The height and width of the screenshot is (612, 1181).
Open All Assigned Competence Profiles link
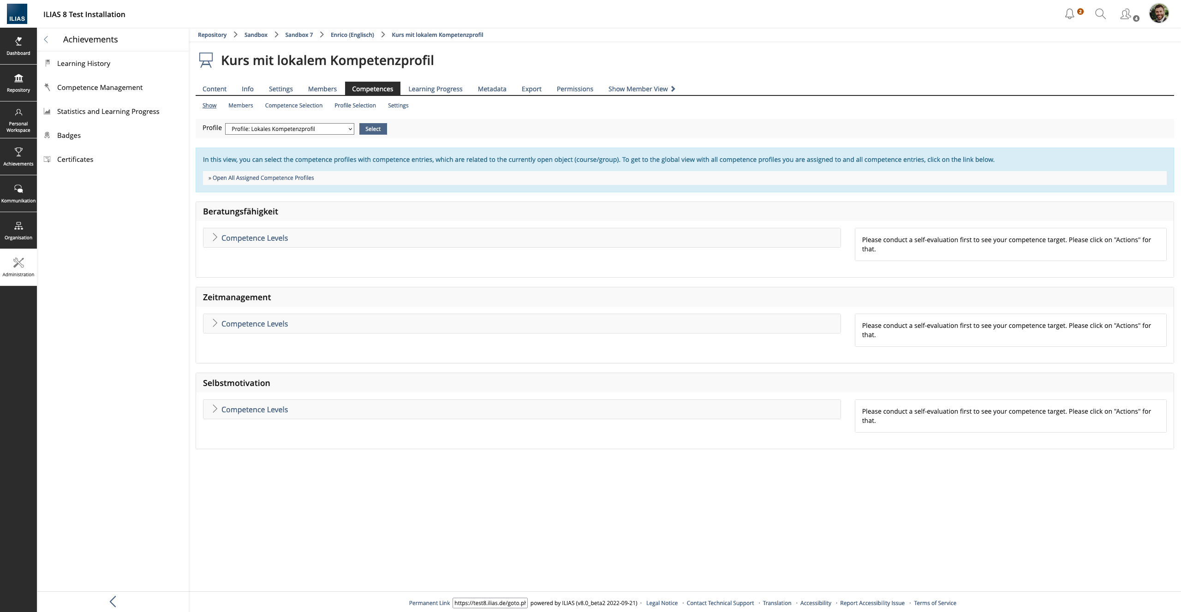pyautogui.click(x=263, y=178)
